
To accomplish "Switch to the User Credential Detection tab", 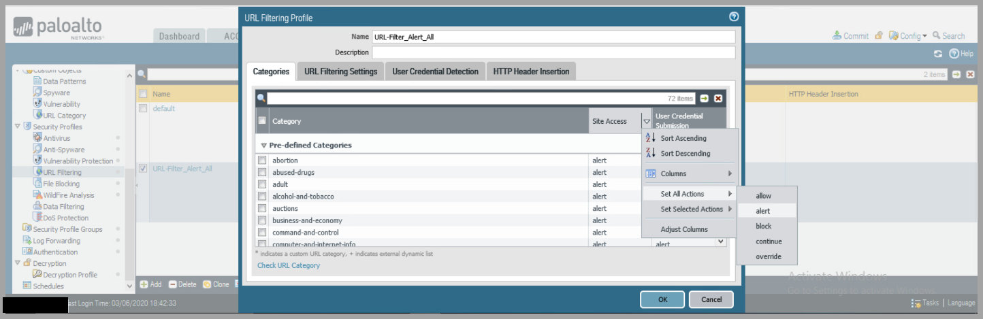I will point(435,71).
